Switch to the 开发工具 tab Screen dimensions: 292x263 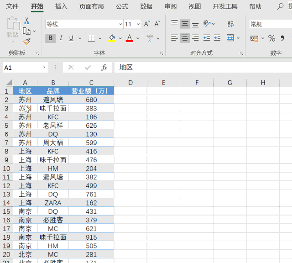225,6
